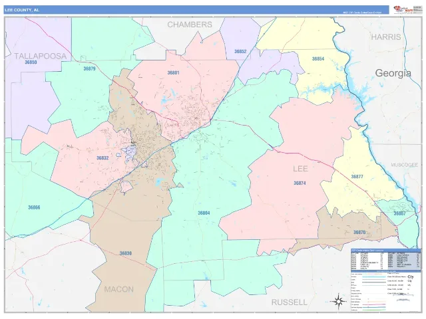
Task: Click the CHAMBERS county label
Action: (190, 25)
